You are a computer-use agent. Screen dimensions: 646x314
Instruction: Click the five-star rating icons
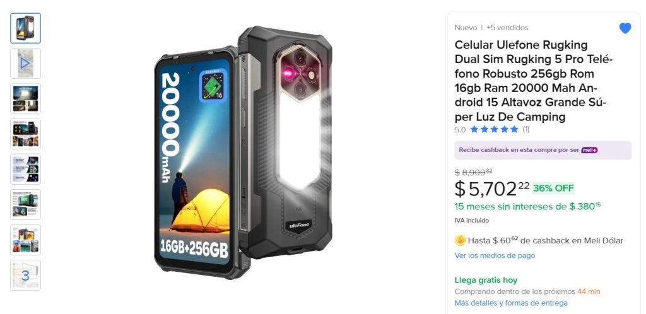tap(494, 129)
